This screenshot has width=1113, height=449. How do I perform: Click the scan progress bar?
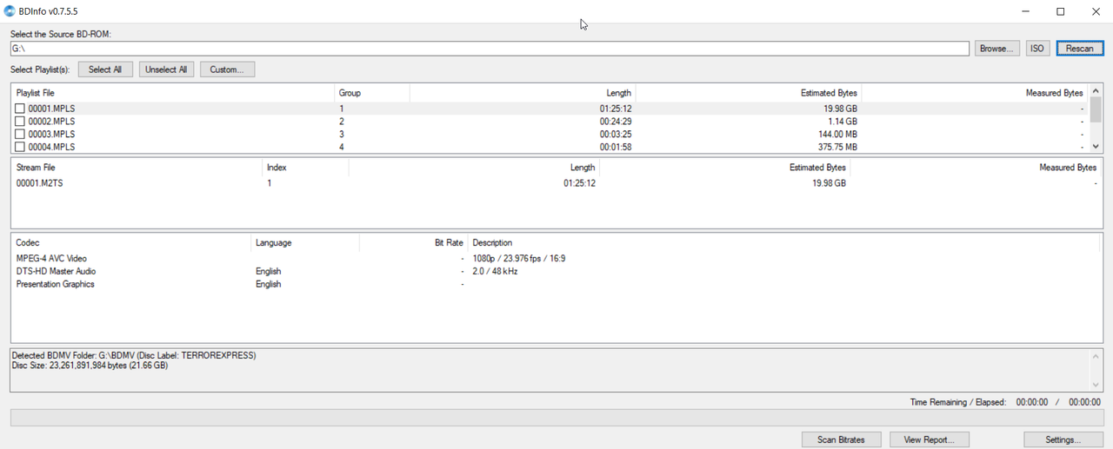coord(556,418)
